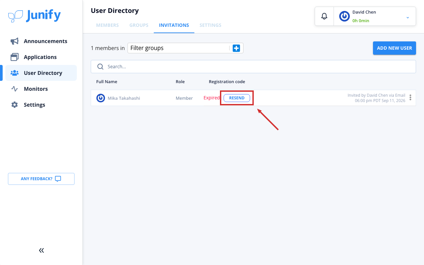Viewport: 424px width, 265px height.
Task: Open Settings from the sidebar menu
Action: tap(34, 105)
